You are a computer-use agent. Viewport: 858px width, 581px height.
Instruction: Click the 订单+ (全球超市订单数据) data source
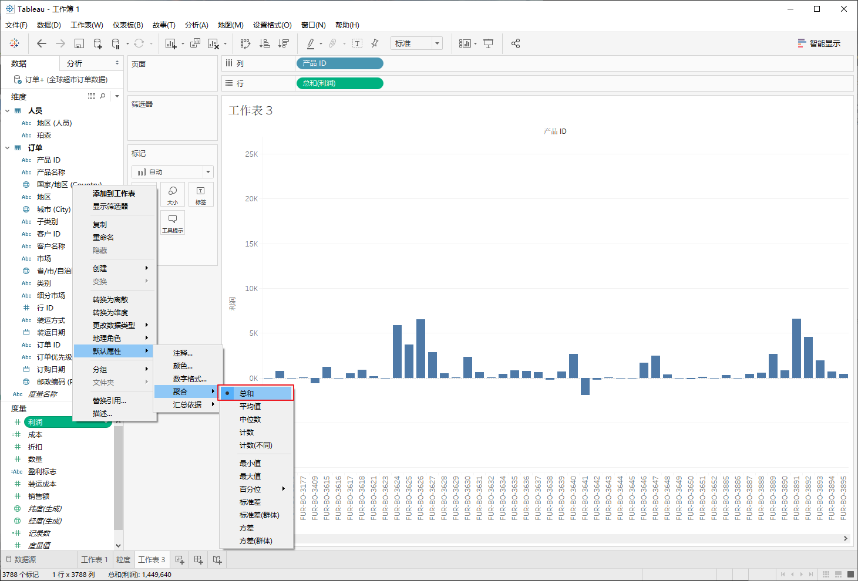61,79
